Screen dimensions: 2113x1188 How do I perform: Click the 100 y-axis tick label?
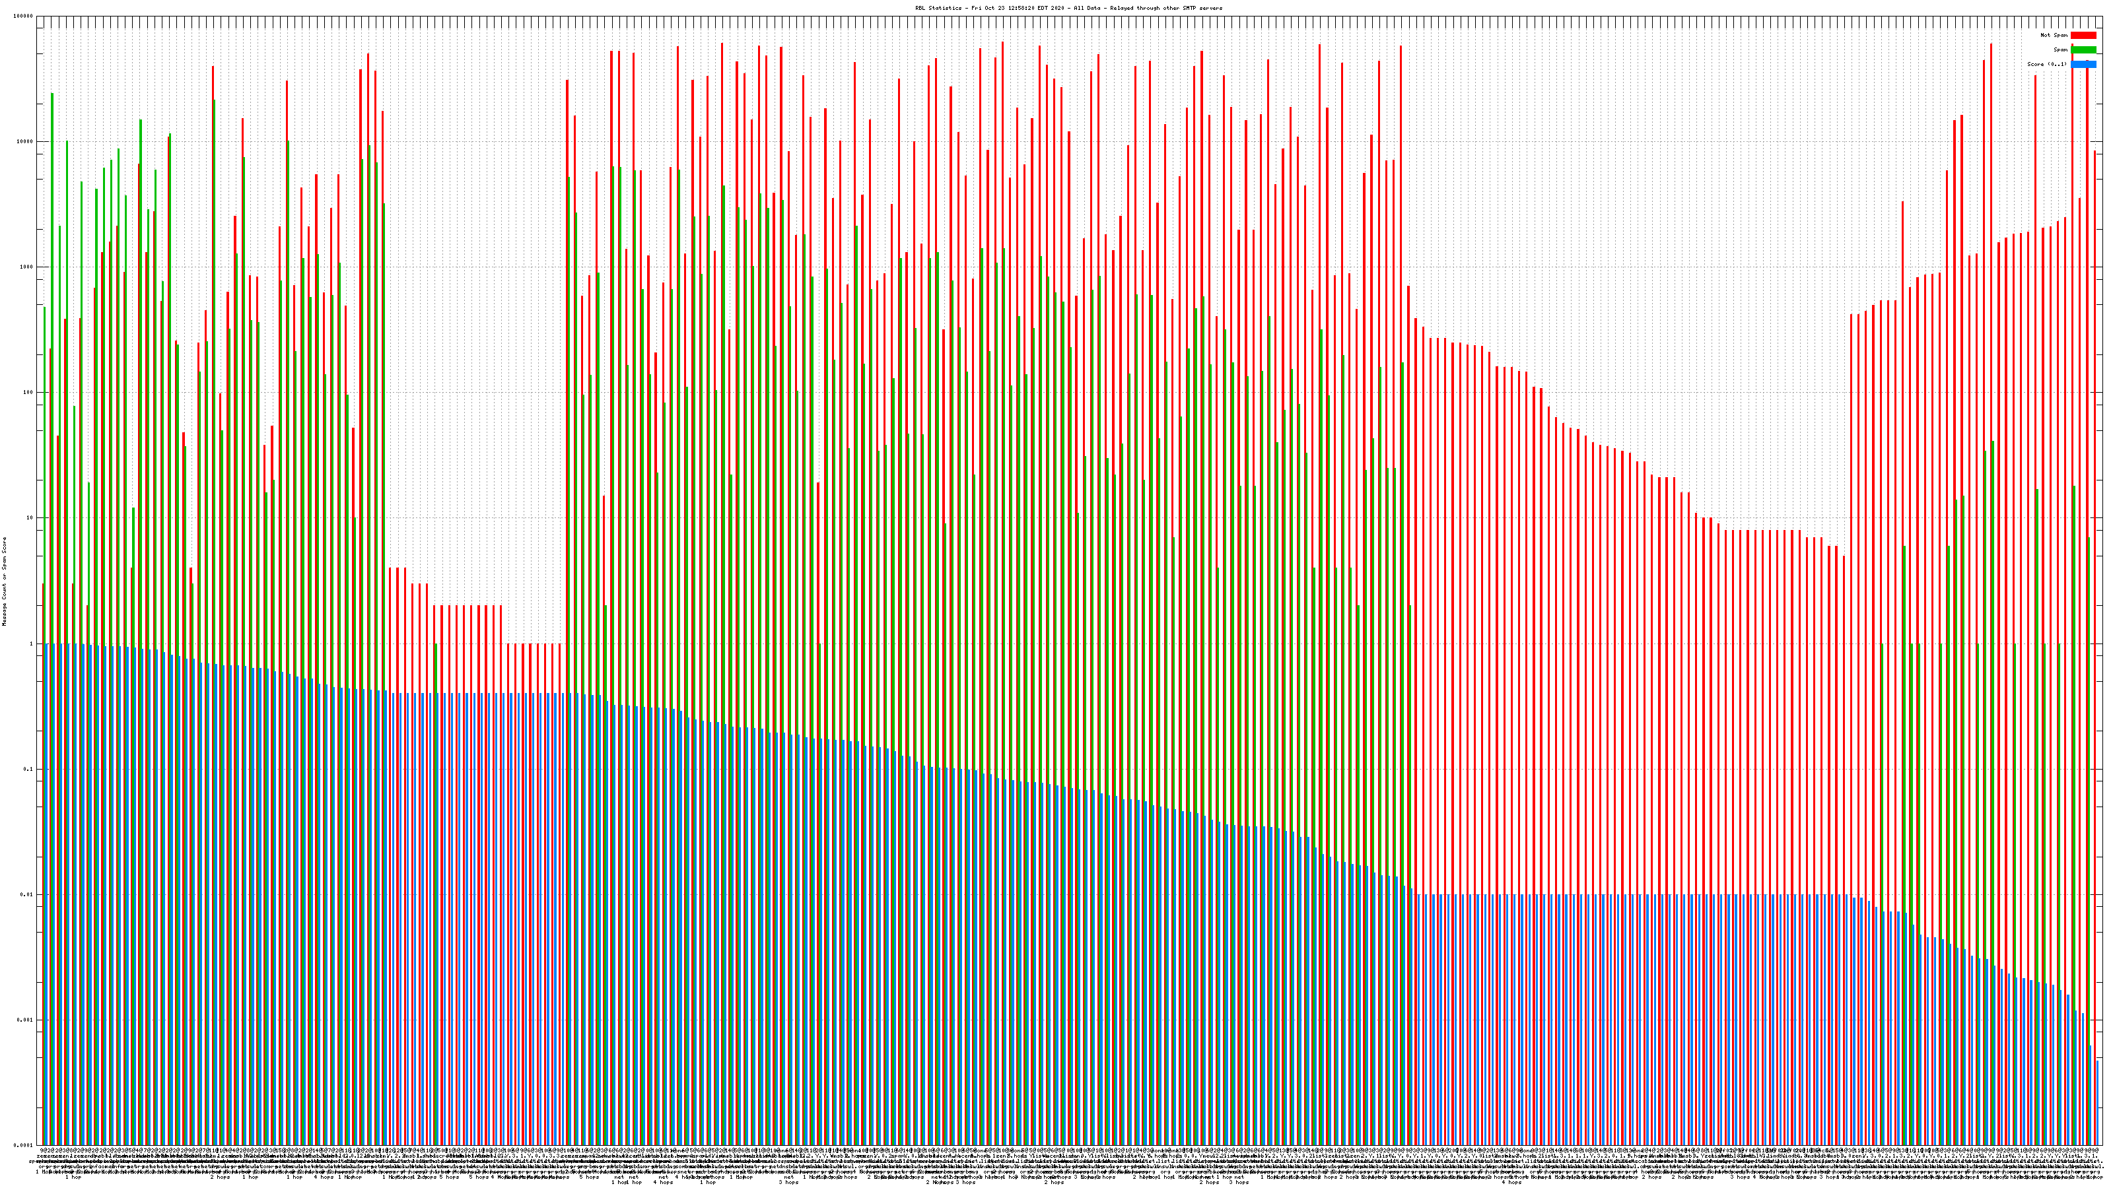point(28,393)
